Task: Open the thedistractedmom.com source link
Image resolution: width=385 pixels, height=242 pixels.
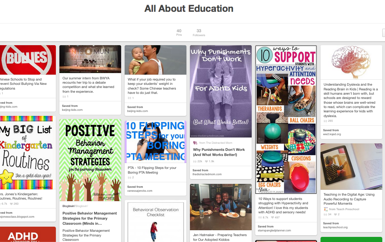Action: point(207,174)
